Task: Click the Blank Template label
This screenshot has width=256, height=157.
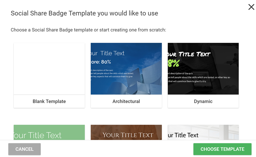Action: (49, 101)
